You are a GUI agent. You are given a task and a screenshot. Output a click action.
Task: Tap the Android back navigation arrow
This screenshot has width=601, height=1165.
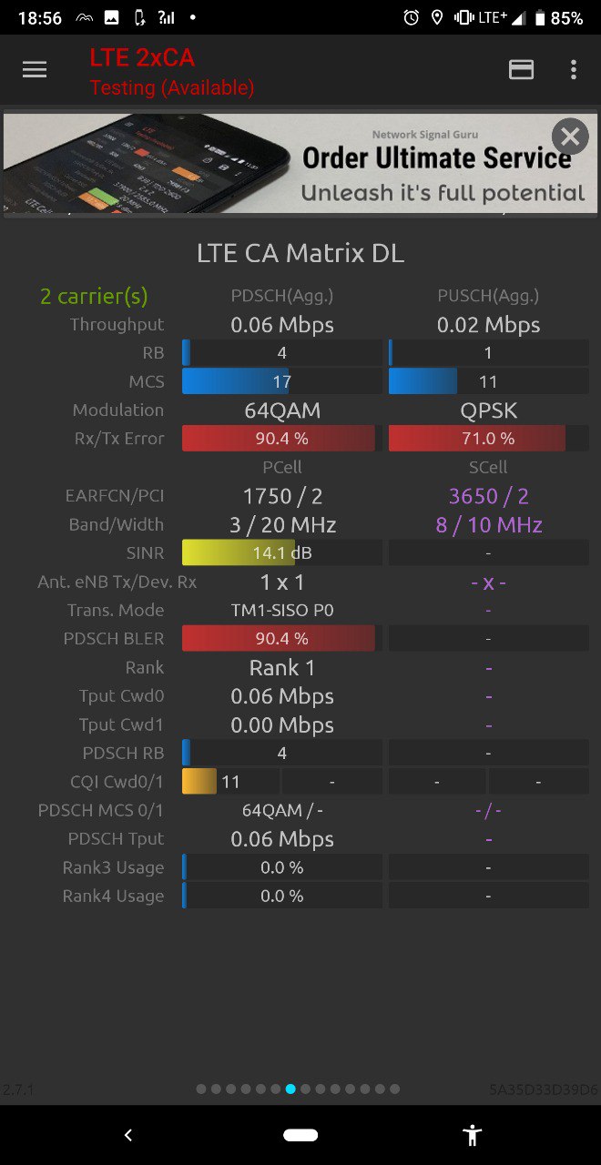pyautogui.click(x=128, y=1135)
